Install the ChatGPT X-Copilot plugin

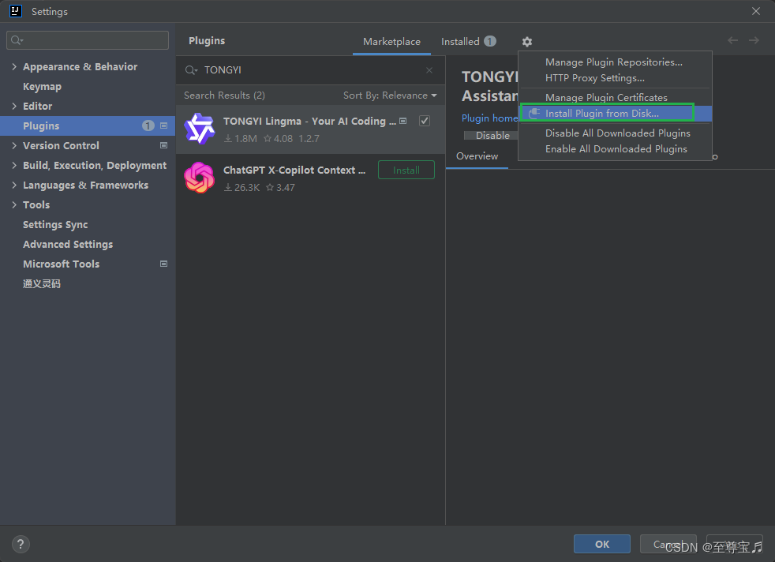pyautogui.click(x=406, y=170)
